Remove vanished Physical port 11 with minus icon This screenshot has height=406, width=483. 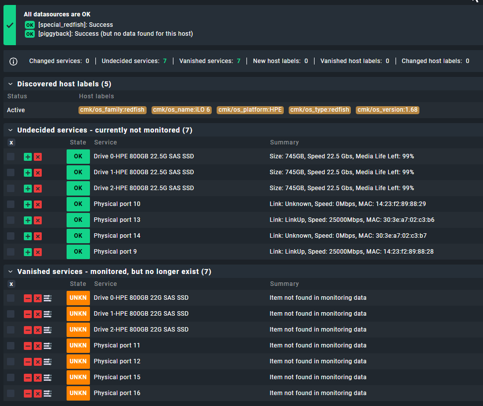pos(28,345)
